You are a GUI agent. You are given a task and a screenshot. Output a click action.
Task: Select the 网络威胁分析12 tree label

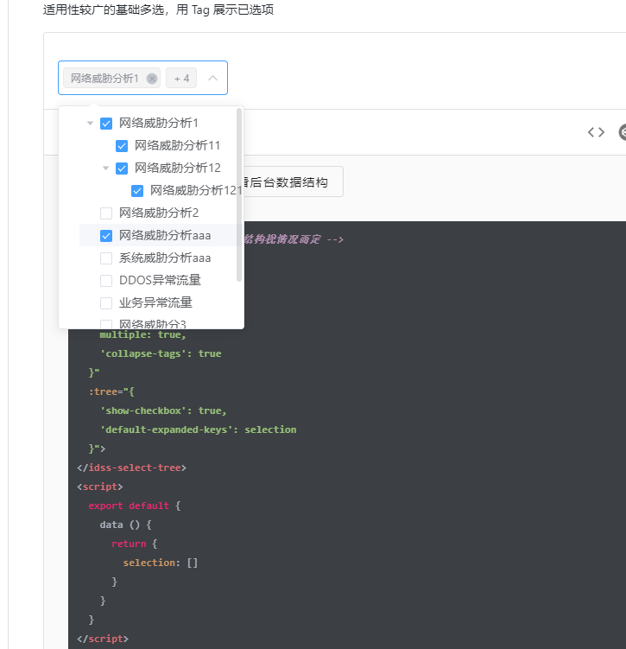[177, 168]
